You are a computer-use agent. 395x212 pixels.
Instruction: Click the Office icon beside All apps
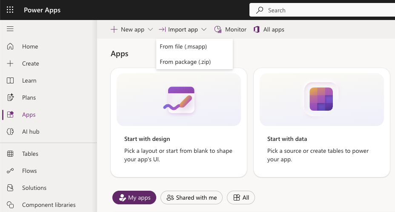tap(256, 29)
